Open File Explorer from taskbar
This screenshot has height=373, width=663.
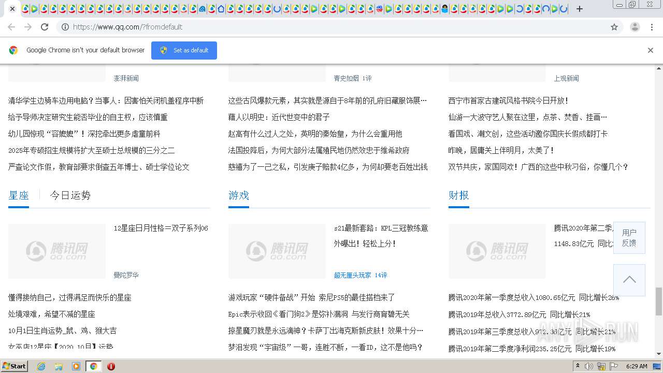(x=59, y=366)
